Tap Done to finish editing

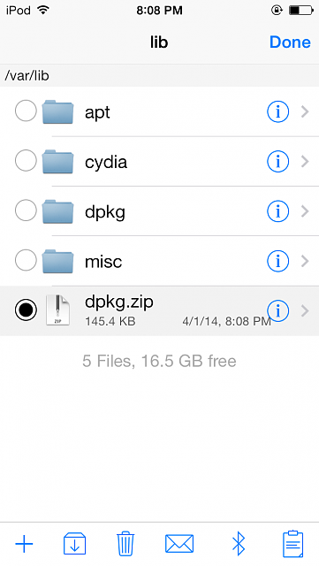pos(290,42)
